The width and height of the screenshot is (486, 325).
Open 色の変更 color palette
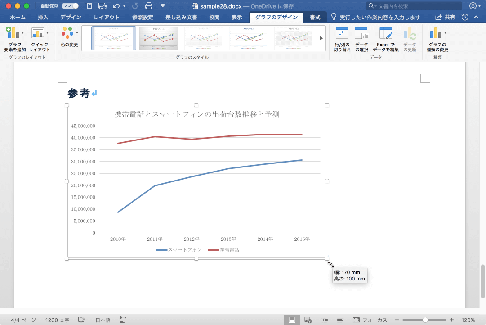(x=69, y=37)
